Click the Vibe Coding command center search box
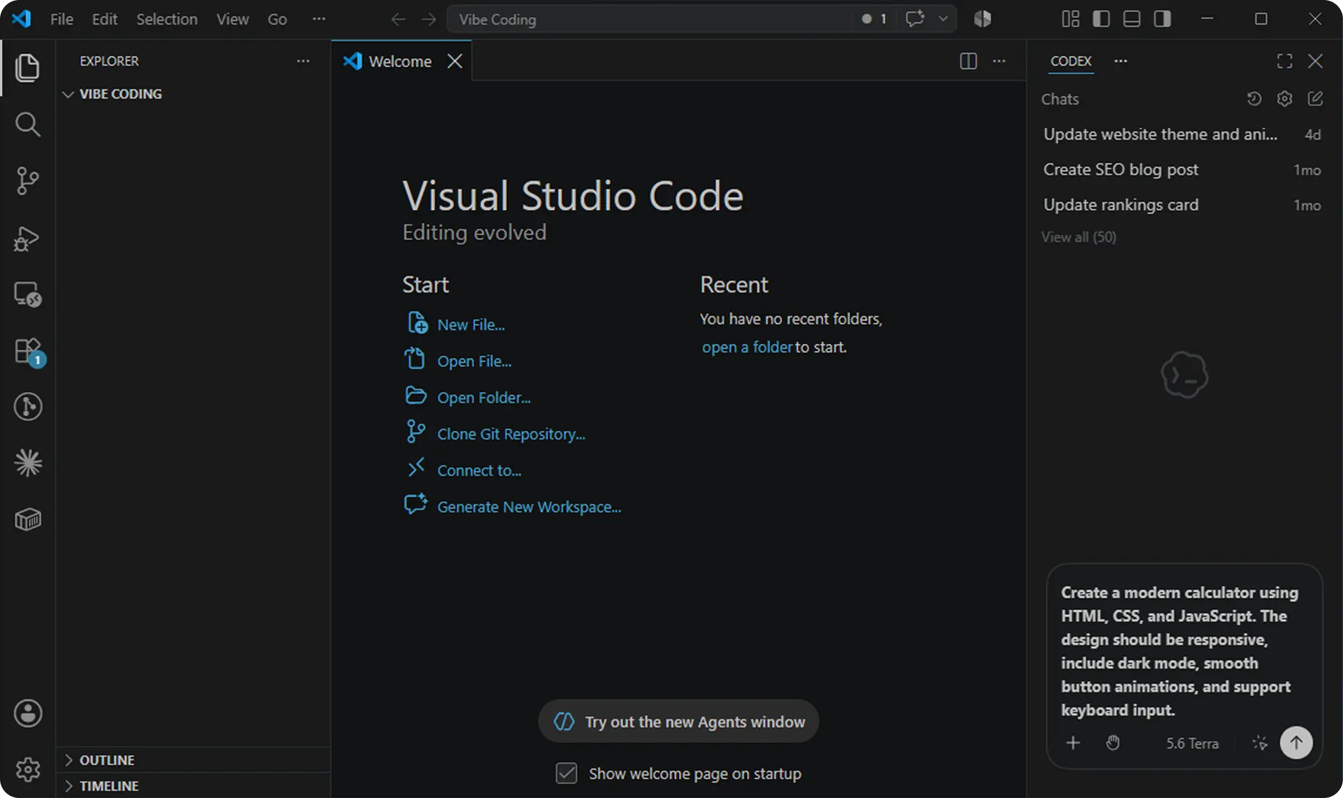1343x798 pixels. [648, 19]
